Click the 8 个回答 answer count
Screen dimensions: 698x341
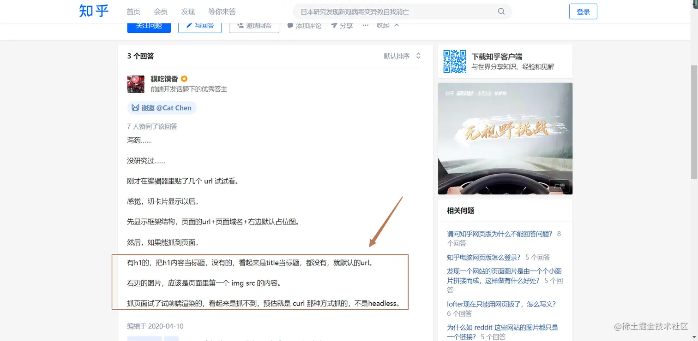504,238
